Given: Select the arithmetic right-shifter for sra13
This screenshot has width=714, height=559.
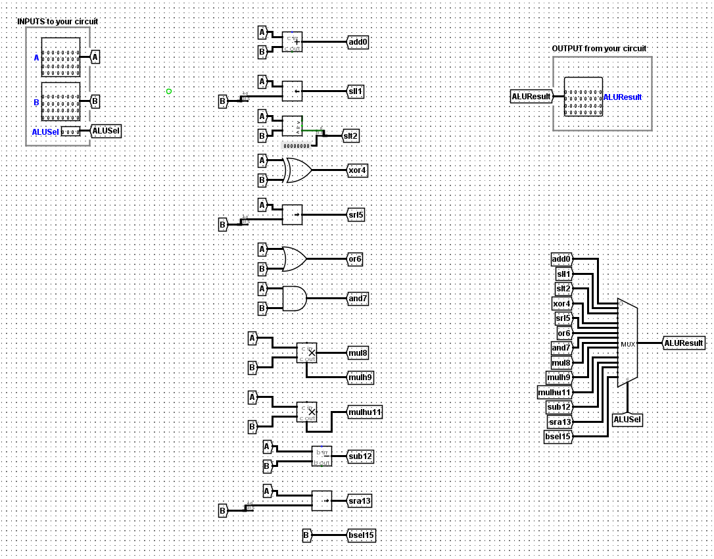Looking at the screenshot, I should click(x=321, y=500).
